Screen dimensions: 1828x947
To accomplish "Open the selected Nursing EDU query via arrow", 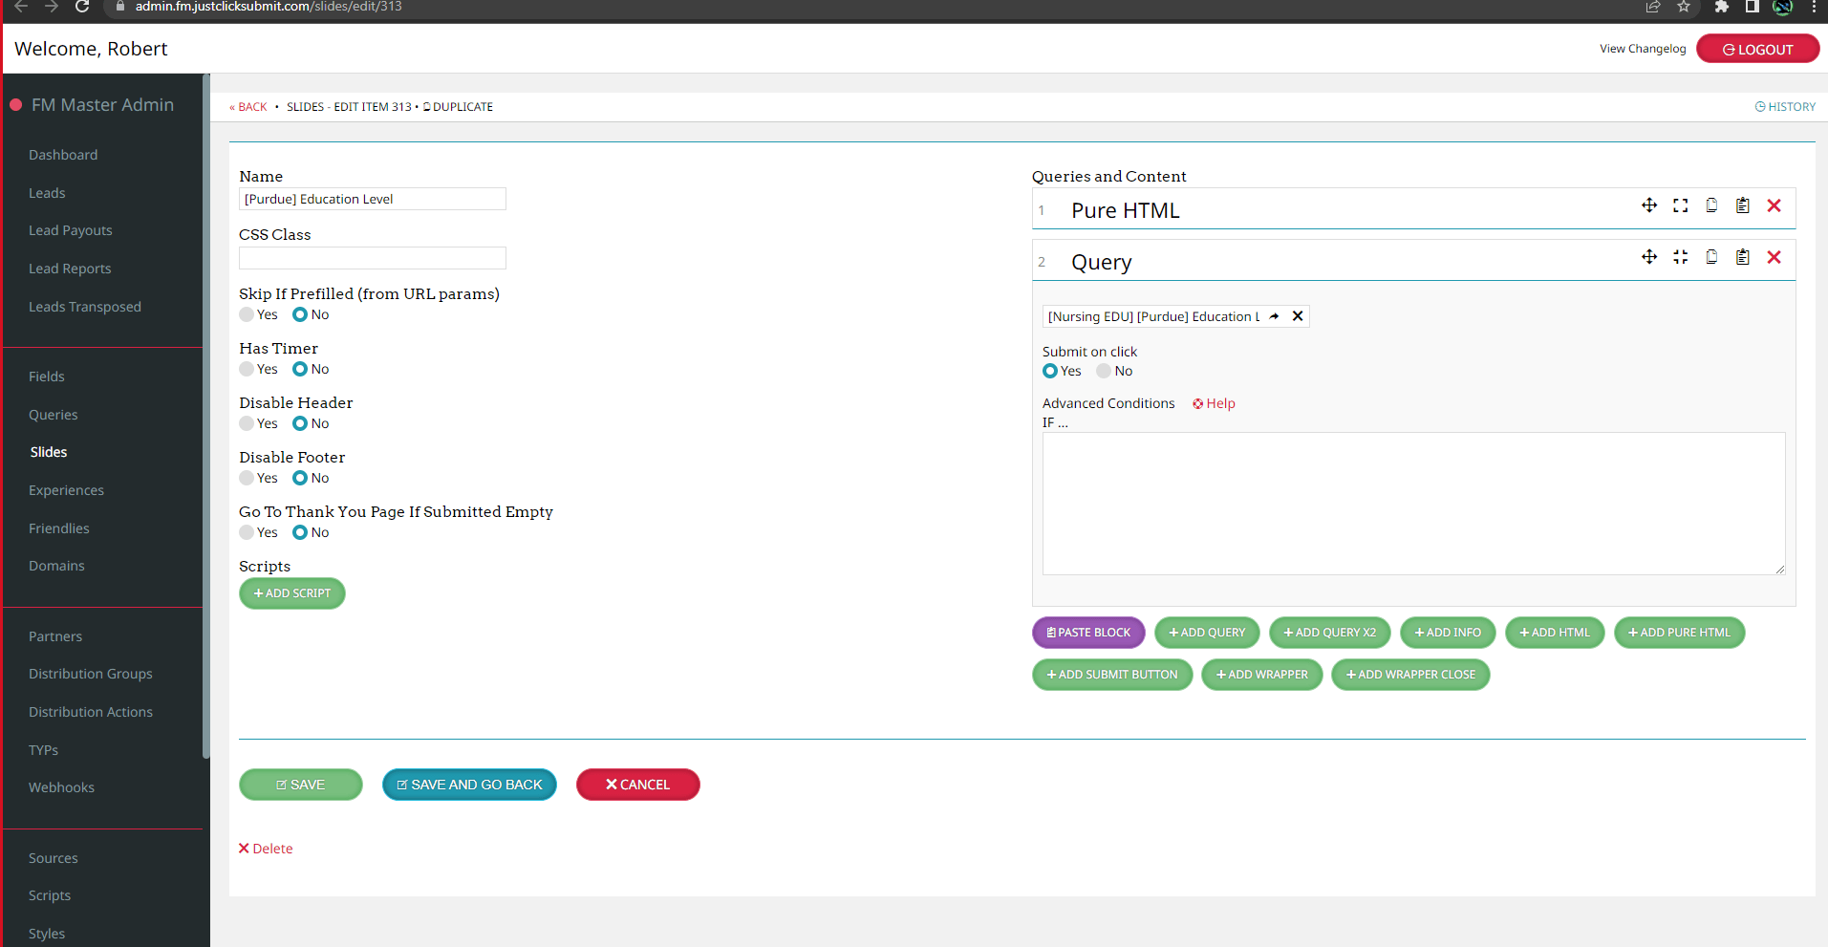I will (1274, 316).
